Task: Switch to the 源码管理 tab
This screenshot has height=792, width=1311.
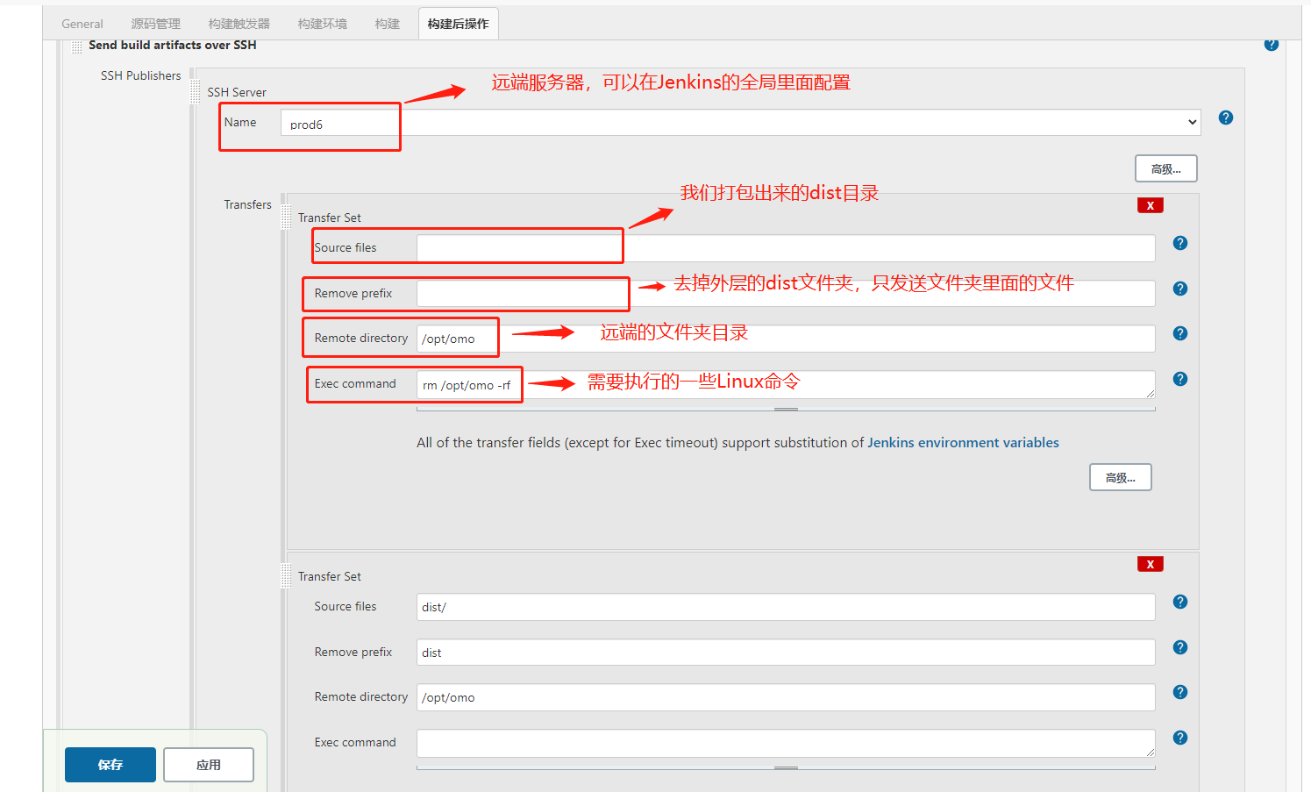Action: [156, 24]
